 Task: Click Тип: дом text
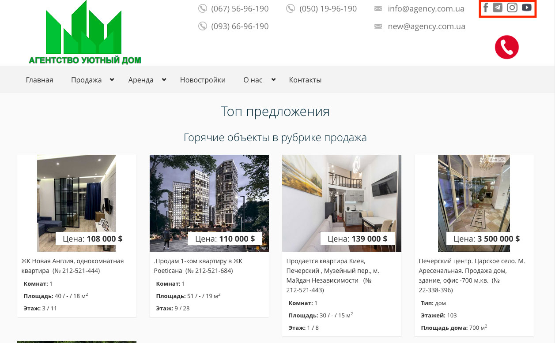click(434, 303)
